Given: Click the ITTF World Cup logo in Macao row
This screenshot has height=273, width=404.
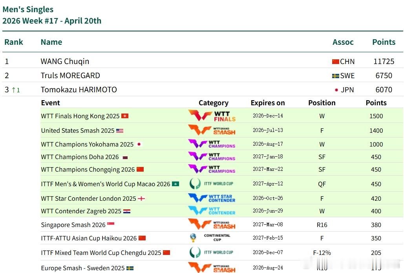Looking at the screenshot, I should [211, 183].
